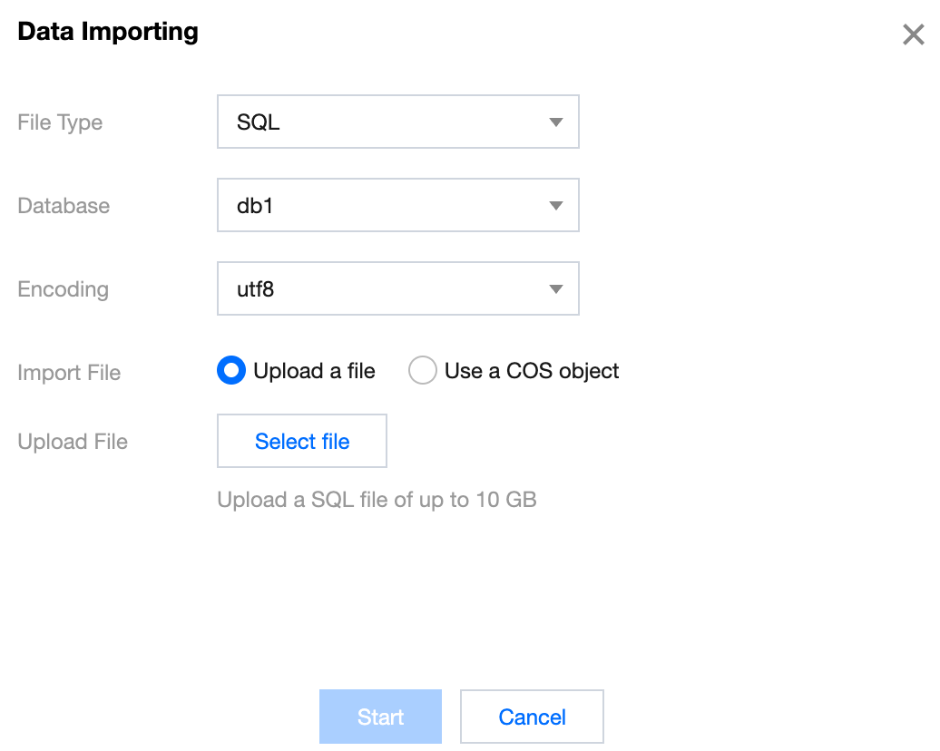Select the "Upload a file" radio circle
Image resolution: width=940 pixels, height=751 pixels.
click(x=231, y=371)
